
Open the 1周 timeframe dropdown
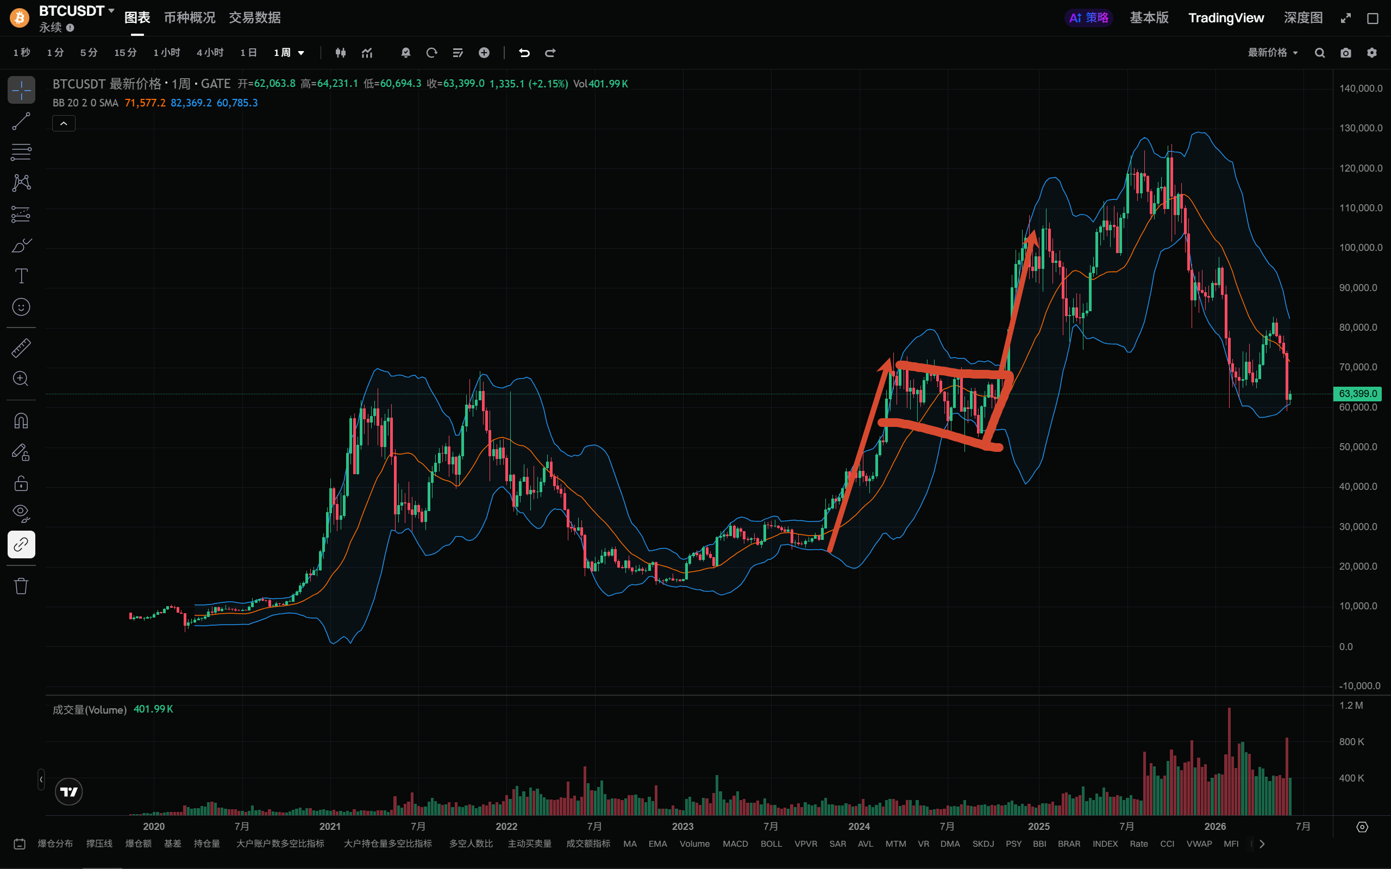(289, 53)
